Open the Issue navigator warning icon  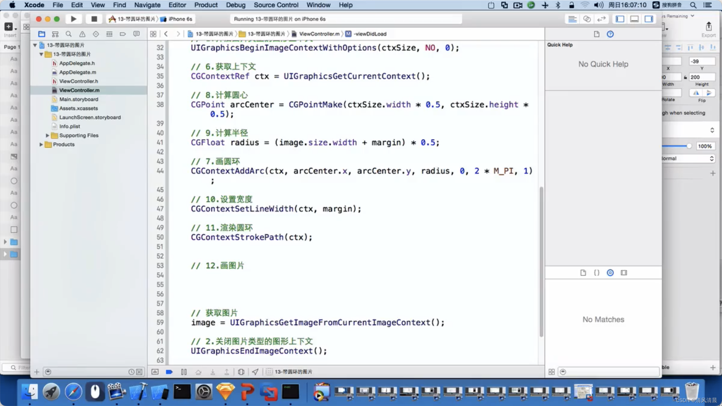82,34
